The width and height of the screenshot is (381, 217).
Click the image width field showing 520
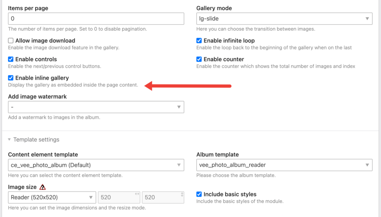point(115,197)
